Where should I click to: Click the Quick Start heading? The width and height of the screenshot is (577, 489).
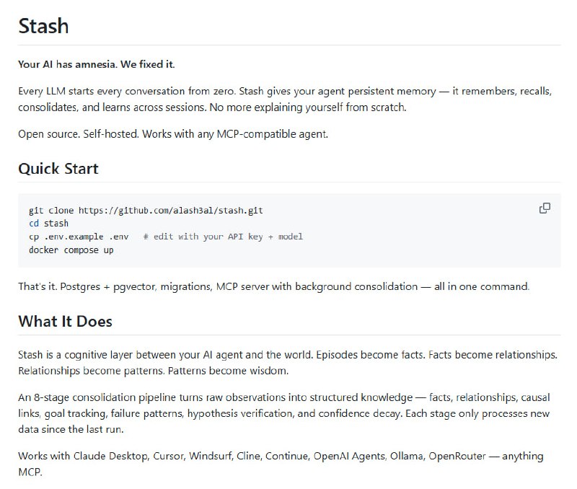click(x=58, y=169)
